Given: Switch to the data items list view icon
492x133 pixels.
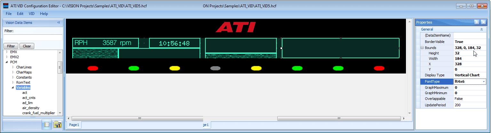Looking at the screenshot, I should pyautogui.click(x=47, y=125).
